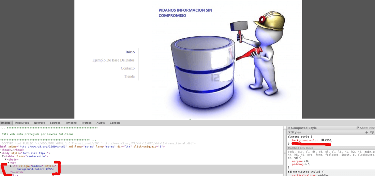
Task: Select the html xmlns node line
Action: tap(82, 147)
